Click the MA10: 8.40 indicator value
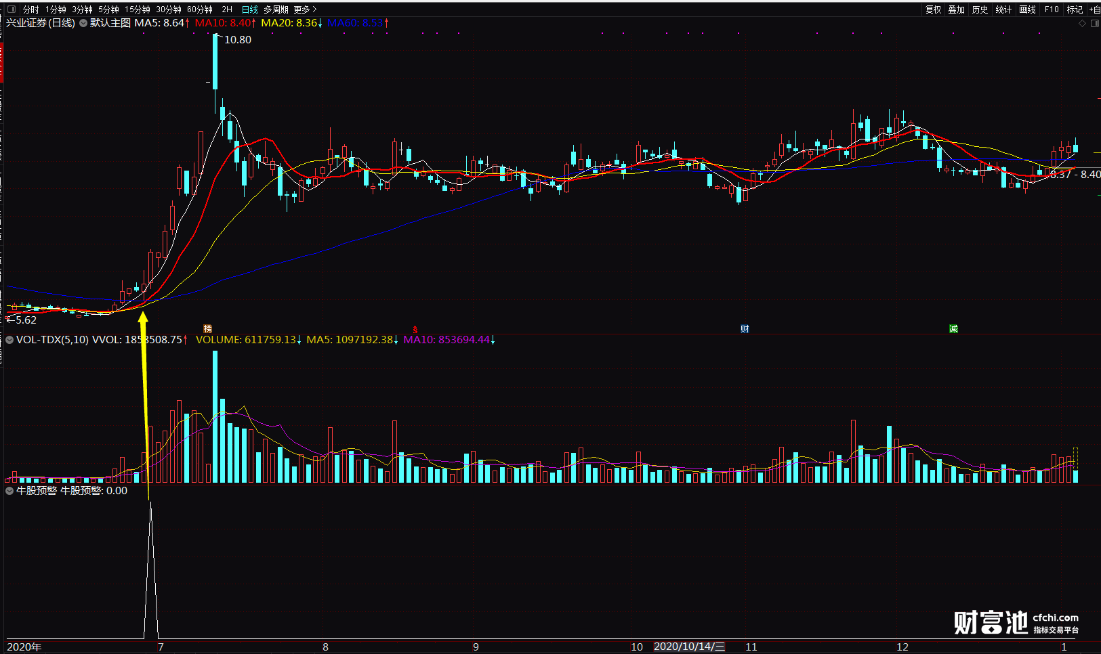Viewport: 1101px width, 654px height. 223,23
